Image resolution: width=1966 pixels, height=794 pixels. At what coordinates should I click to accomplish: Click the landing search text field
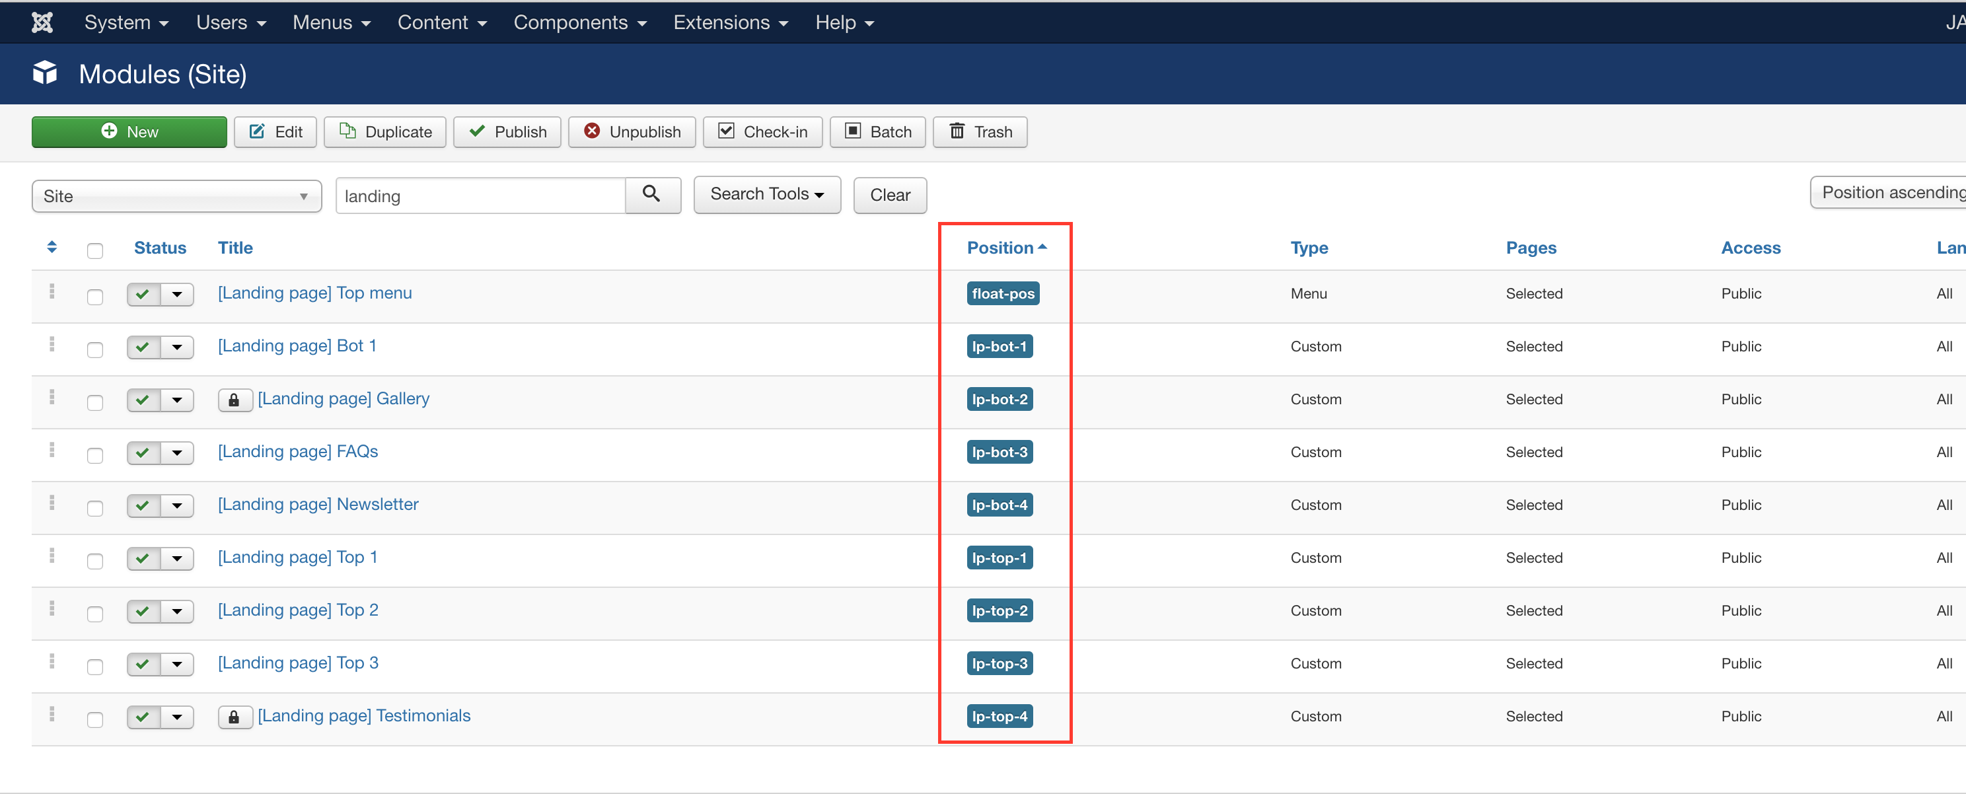click(480, 196)
